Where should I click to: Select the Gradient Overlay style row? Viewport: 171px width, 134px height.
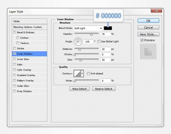29,75
